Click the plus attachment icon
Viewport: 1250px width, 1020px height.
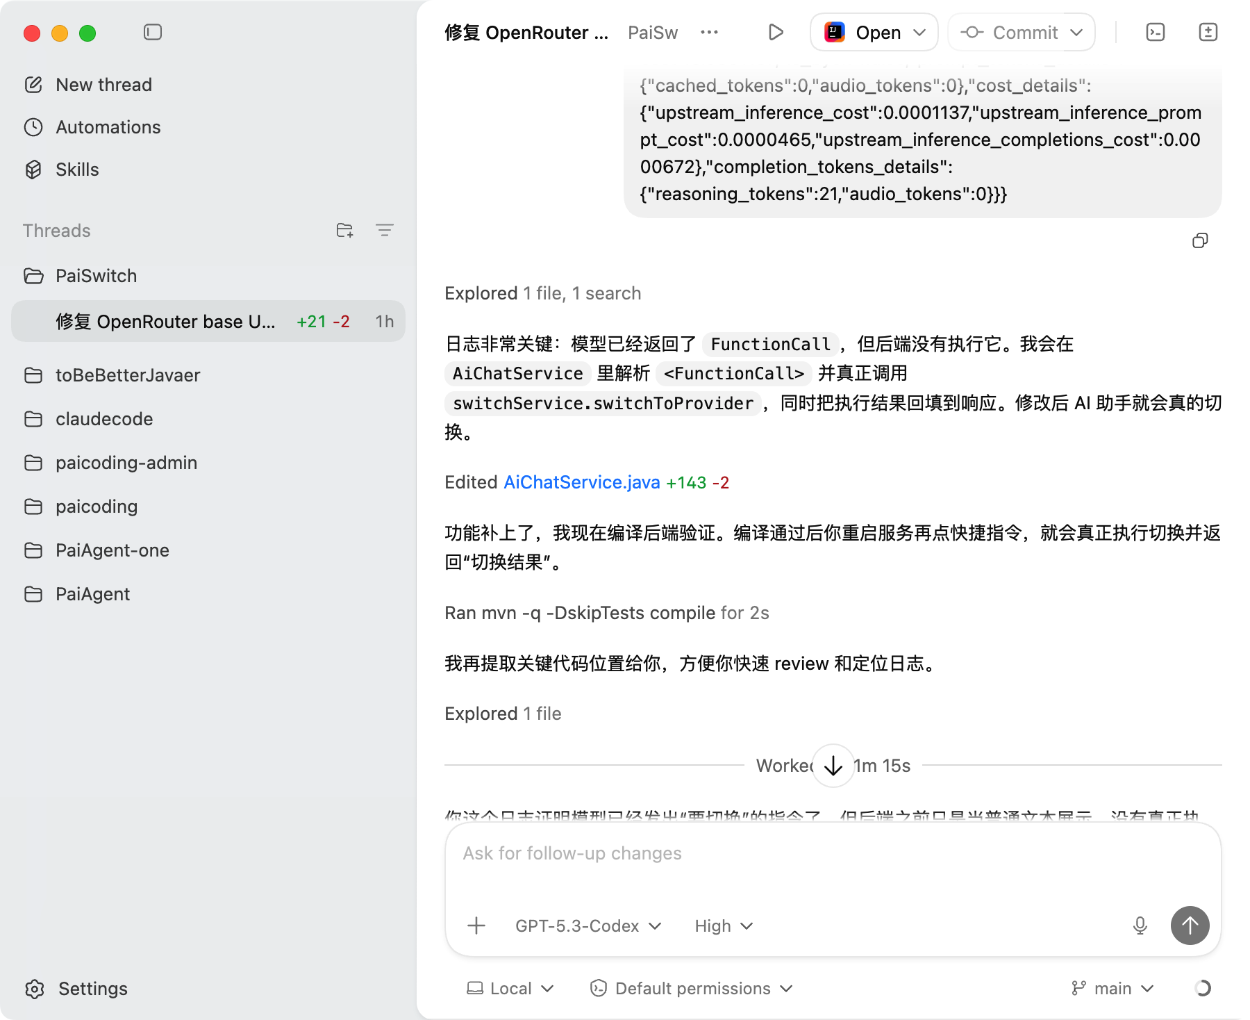(476, 926)
